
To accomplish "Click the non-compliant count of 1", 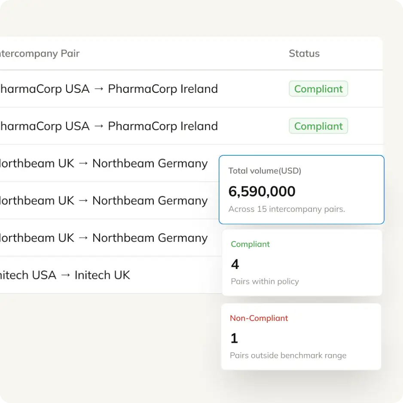I will click(x=234, y=339).
